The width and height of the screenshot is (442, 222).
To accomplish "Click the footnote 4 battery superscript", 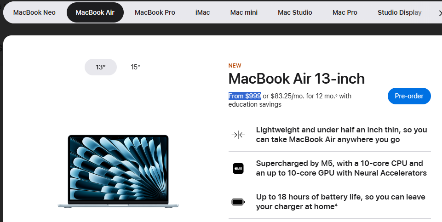I will click(336, 205).
